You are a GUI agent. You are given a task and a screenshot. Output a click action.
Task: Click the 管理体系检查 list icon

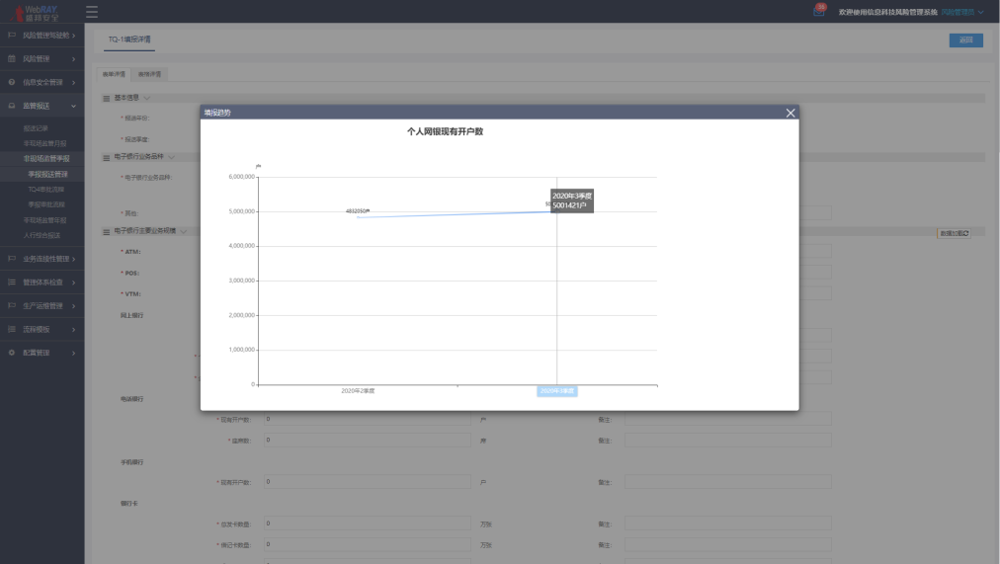[12, 282]
